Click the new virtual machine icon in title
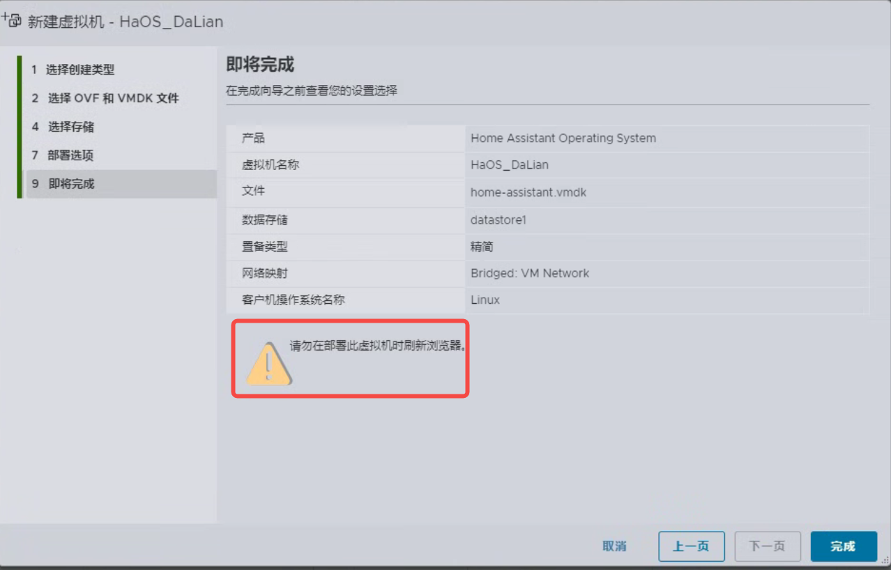 pyautogui.click(x=12, y=20)
